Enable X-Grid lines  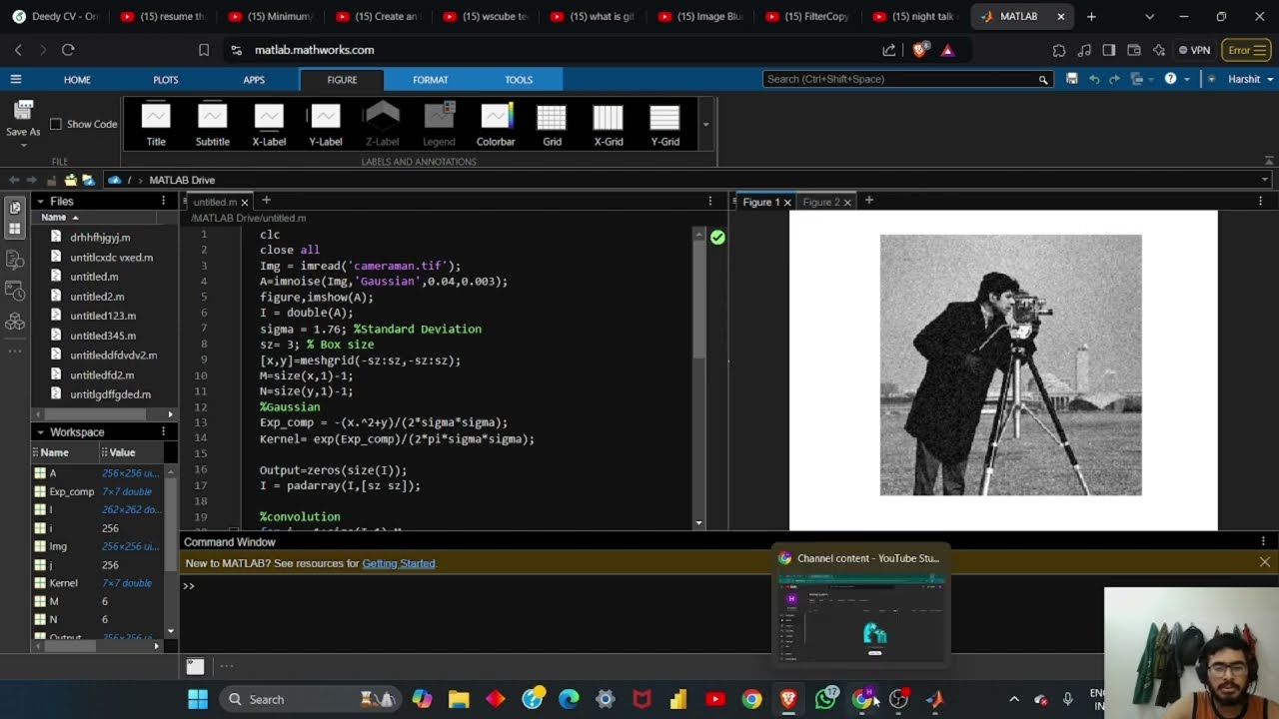pyautogui.click(x=609, y=125)
